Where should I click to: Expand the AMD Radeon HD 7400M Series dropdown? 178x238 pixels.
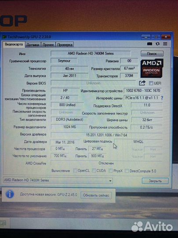(110, 181)
